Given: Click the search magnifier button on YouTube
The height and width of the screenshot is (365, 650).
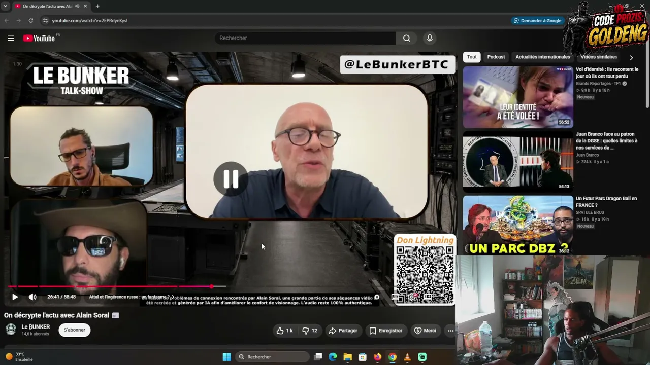Looking at the screenshot, I should (407, 38).
